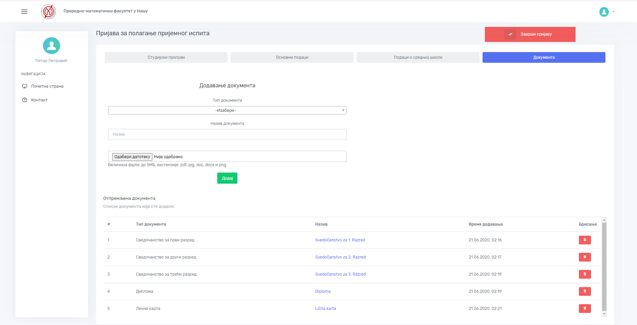Click the documents table scrollbar down arrow

[604, 314]
